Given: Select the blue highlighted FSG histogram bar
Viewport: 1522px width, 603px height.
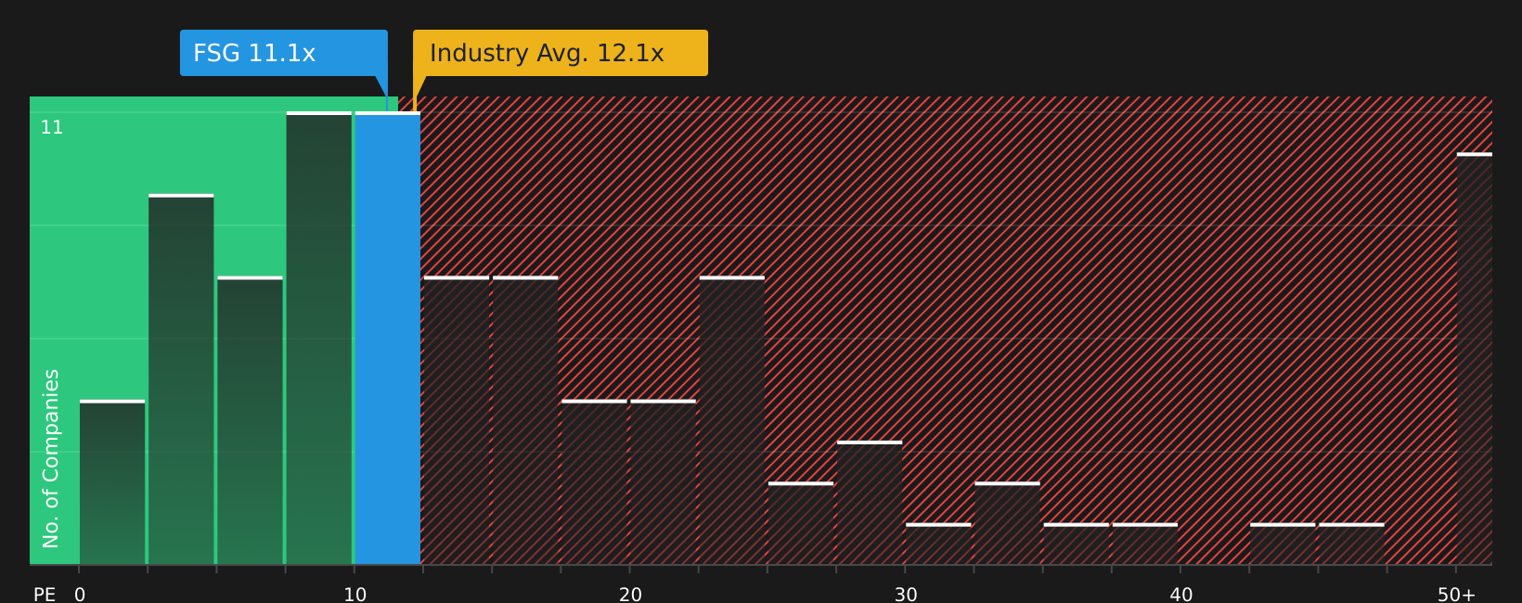Looking at the screenshot, I should [388, 339].
